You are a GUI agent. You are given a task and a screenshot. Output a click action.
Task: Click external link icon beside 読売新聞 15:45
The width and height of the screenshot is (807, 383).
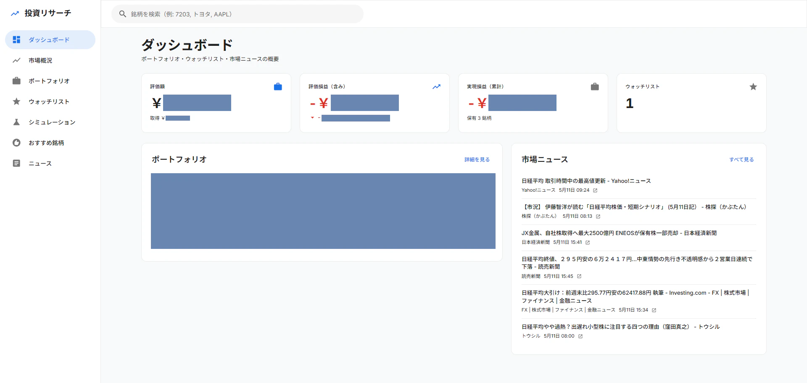[x=579, y=276]
